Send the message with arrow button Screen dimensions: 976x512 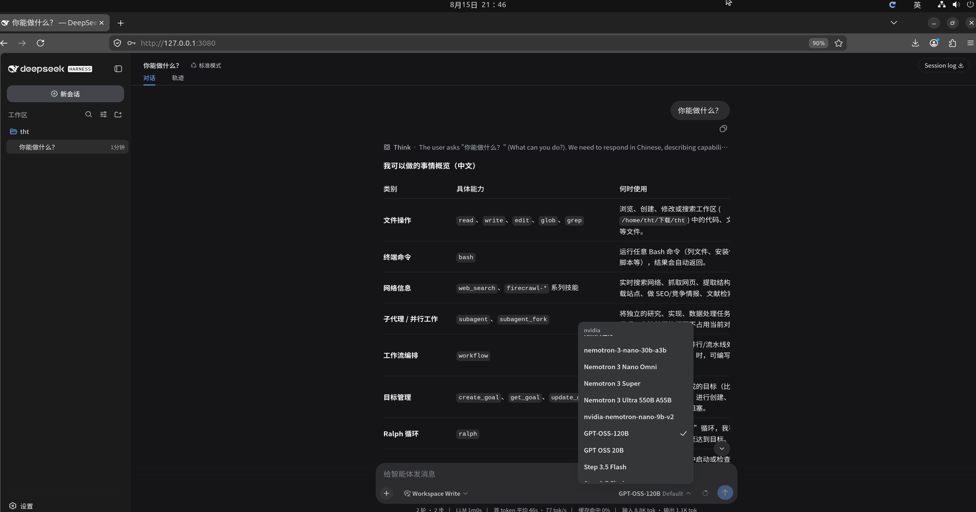725,493
